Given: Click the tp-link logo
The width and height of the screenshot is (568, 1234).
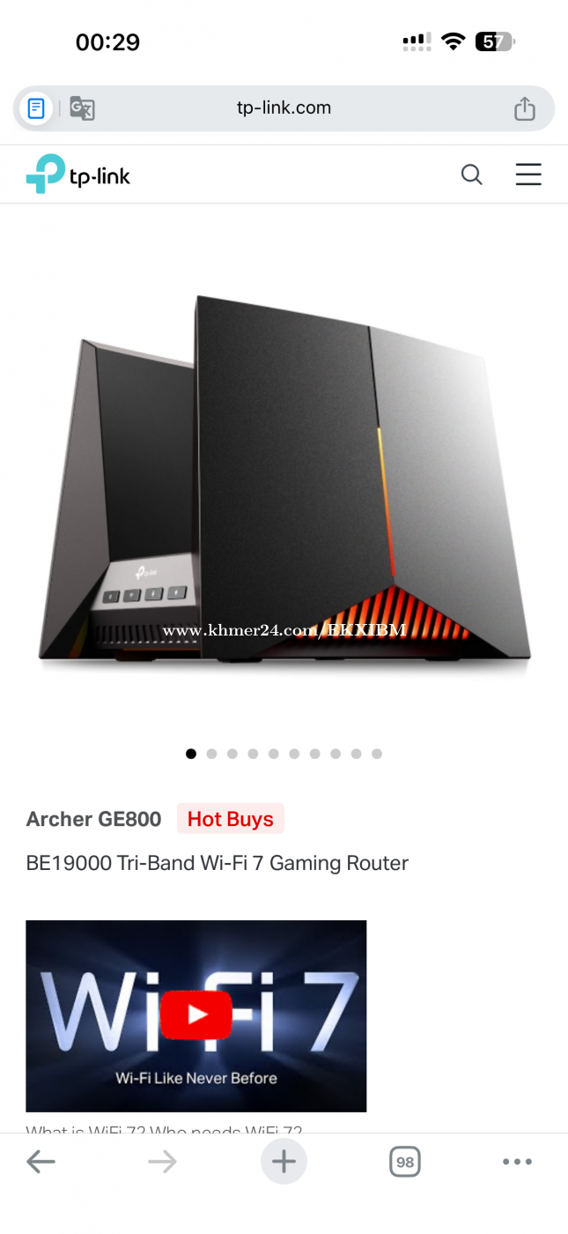Looking at the screenshot, I should point(78,174).
